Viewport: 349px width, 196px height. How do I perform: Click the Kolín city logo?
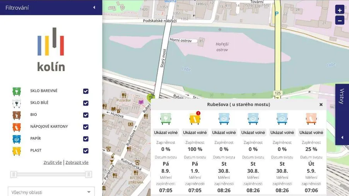[x=51, y=49]
